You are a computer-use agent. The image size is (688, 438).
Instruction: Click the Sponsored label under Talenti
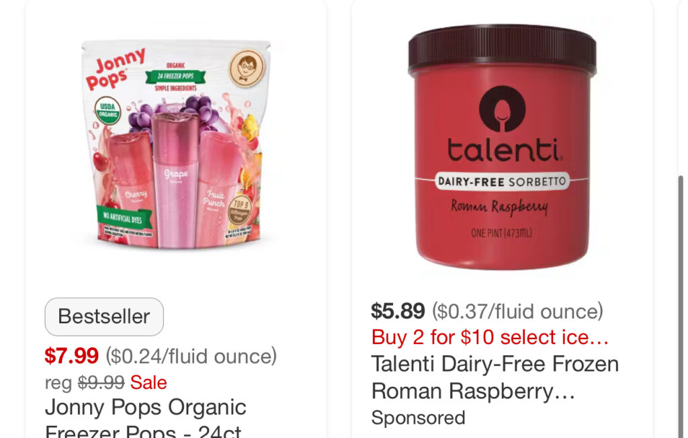418,417
